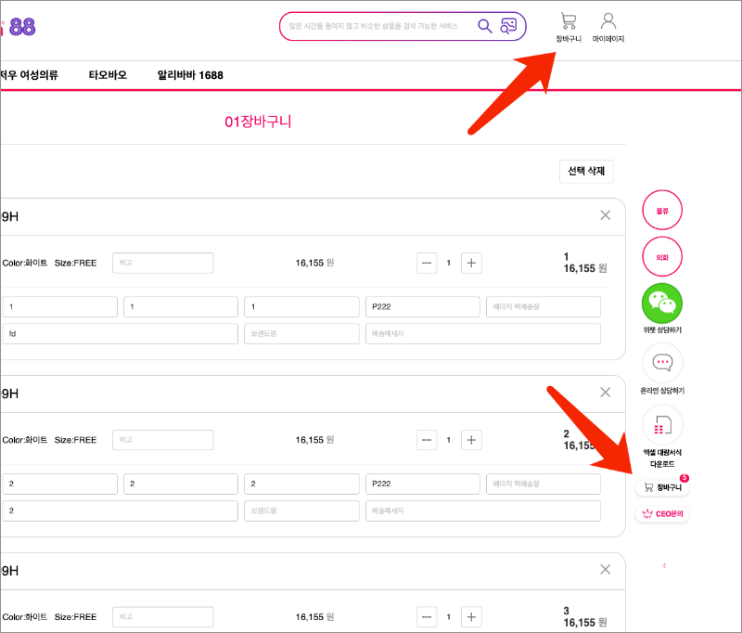The image size is (742, 633).
Task: Remove the second cart item with X
Action: [606, 393]
